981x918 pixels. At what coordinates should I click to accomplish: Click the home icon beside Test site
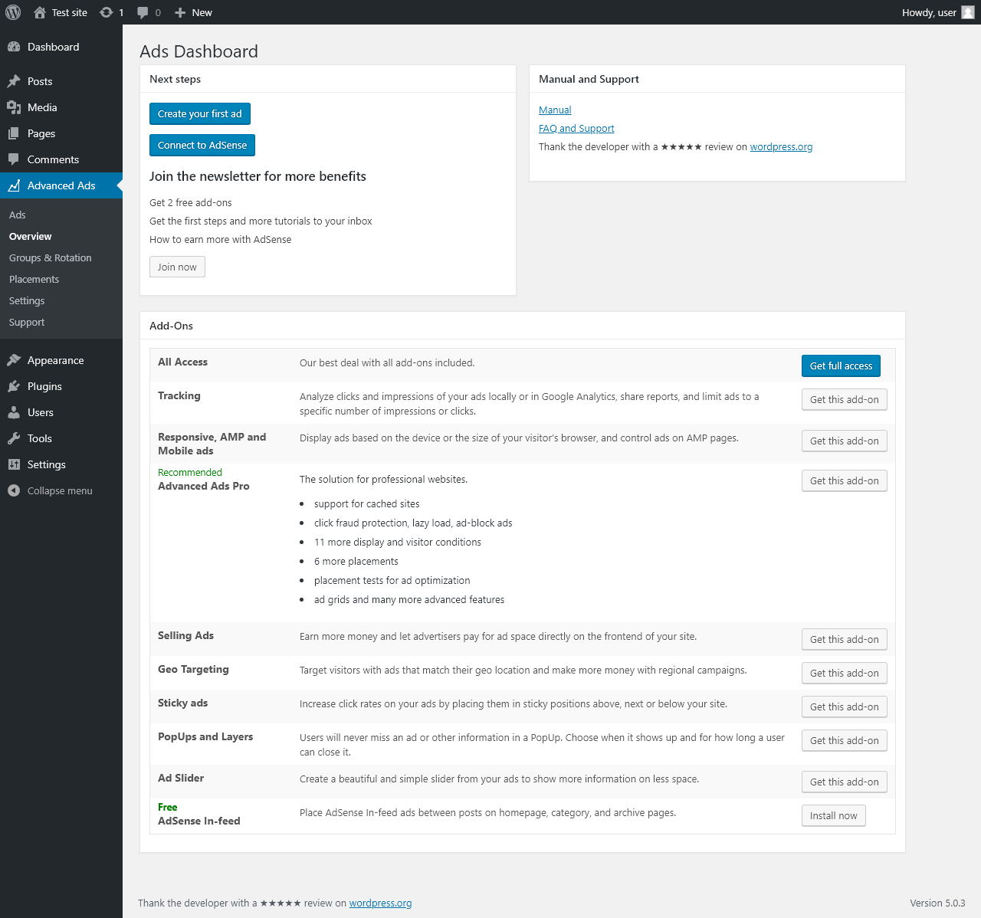click(40, 12)
